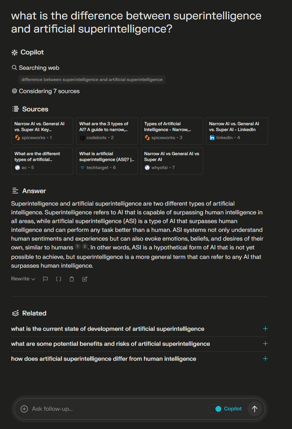
Task: Open the spiceworks Types of Artificial Intelligence source
Action: pos(172,131)
